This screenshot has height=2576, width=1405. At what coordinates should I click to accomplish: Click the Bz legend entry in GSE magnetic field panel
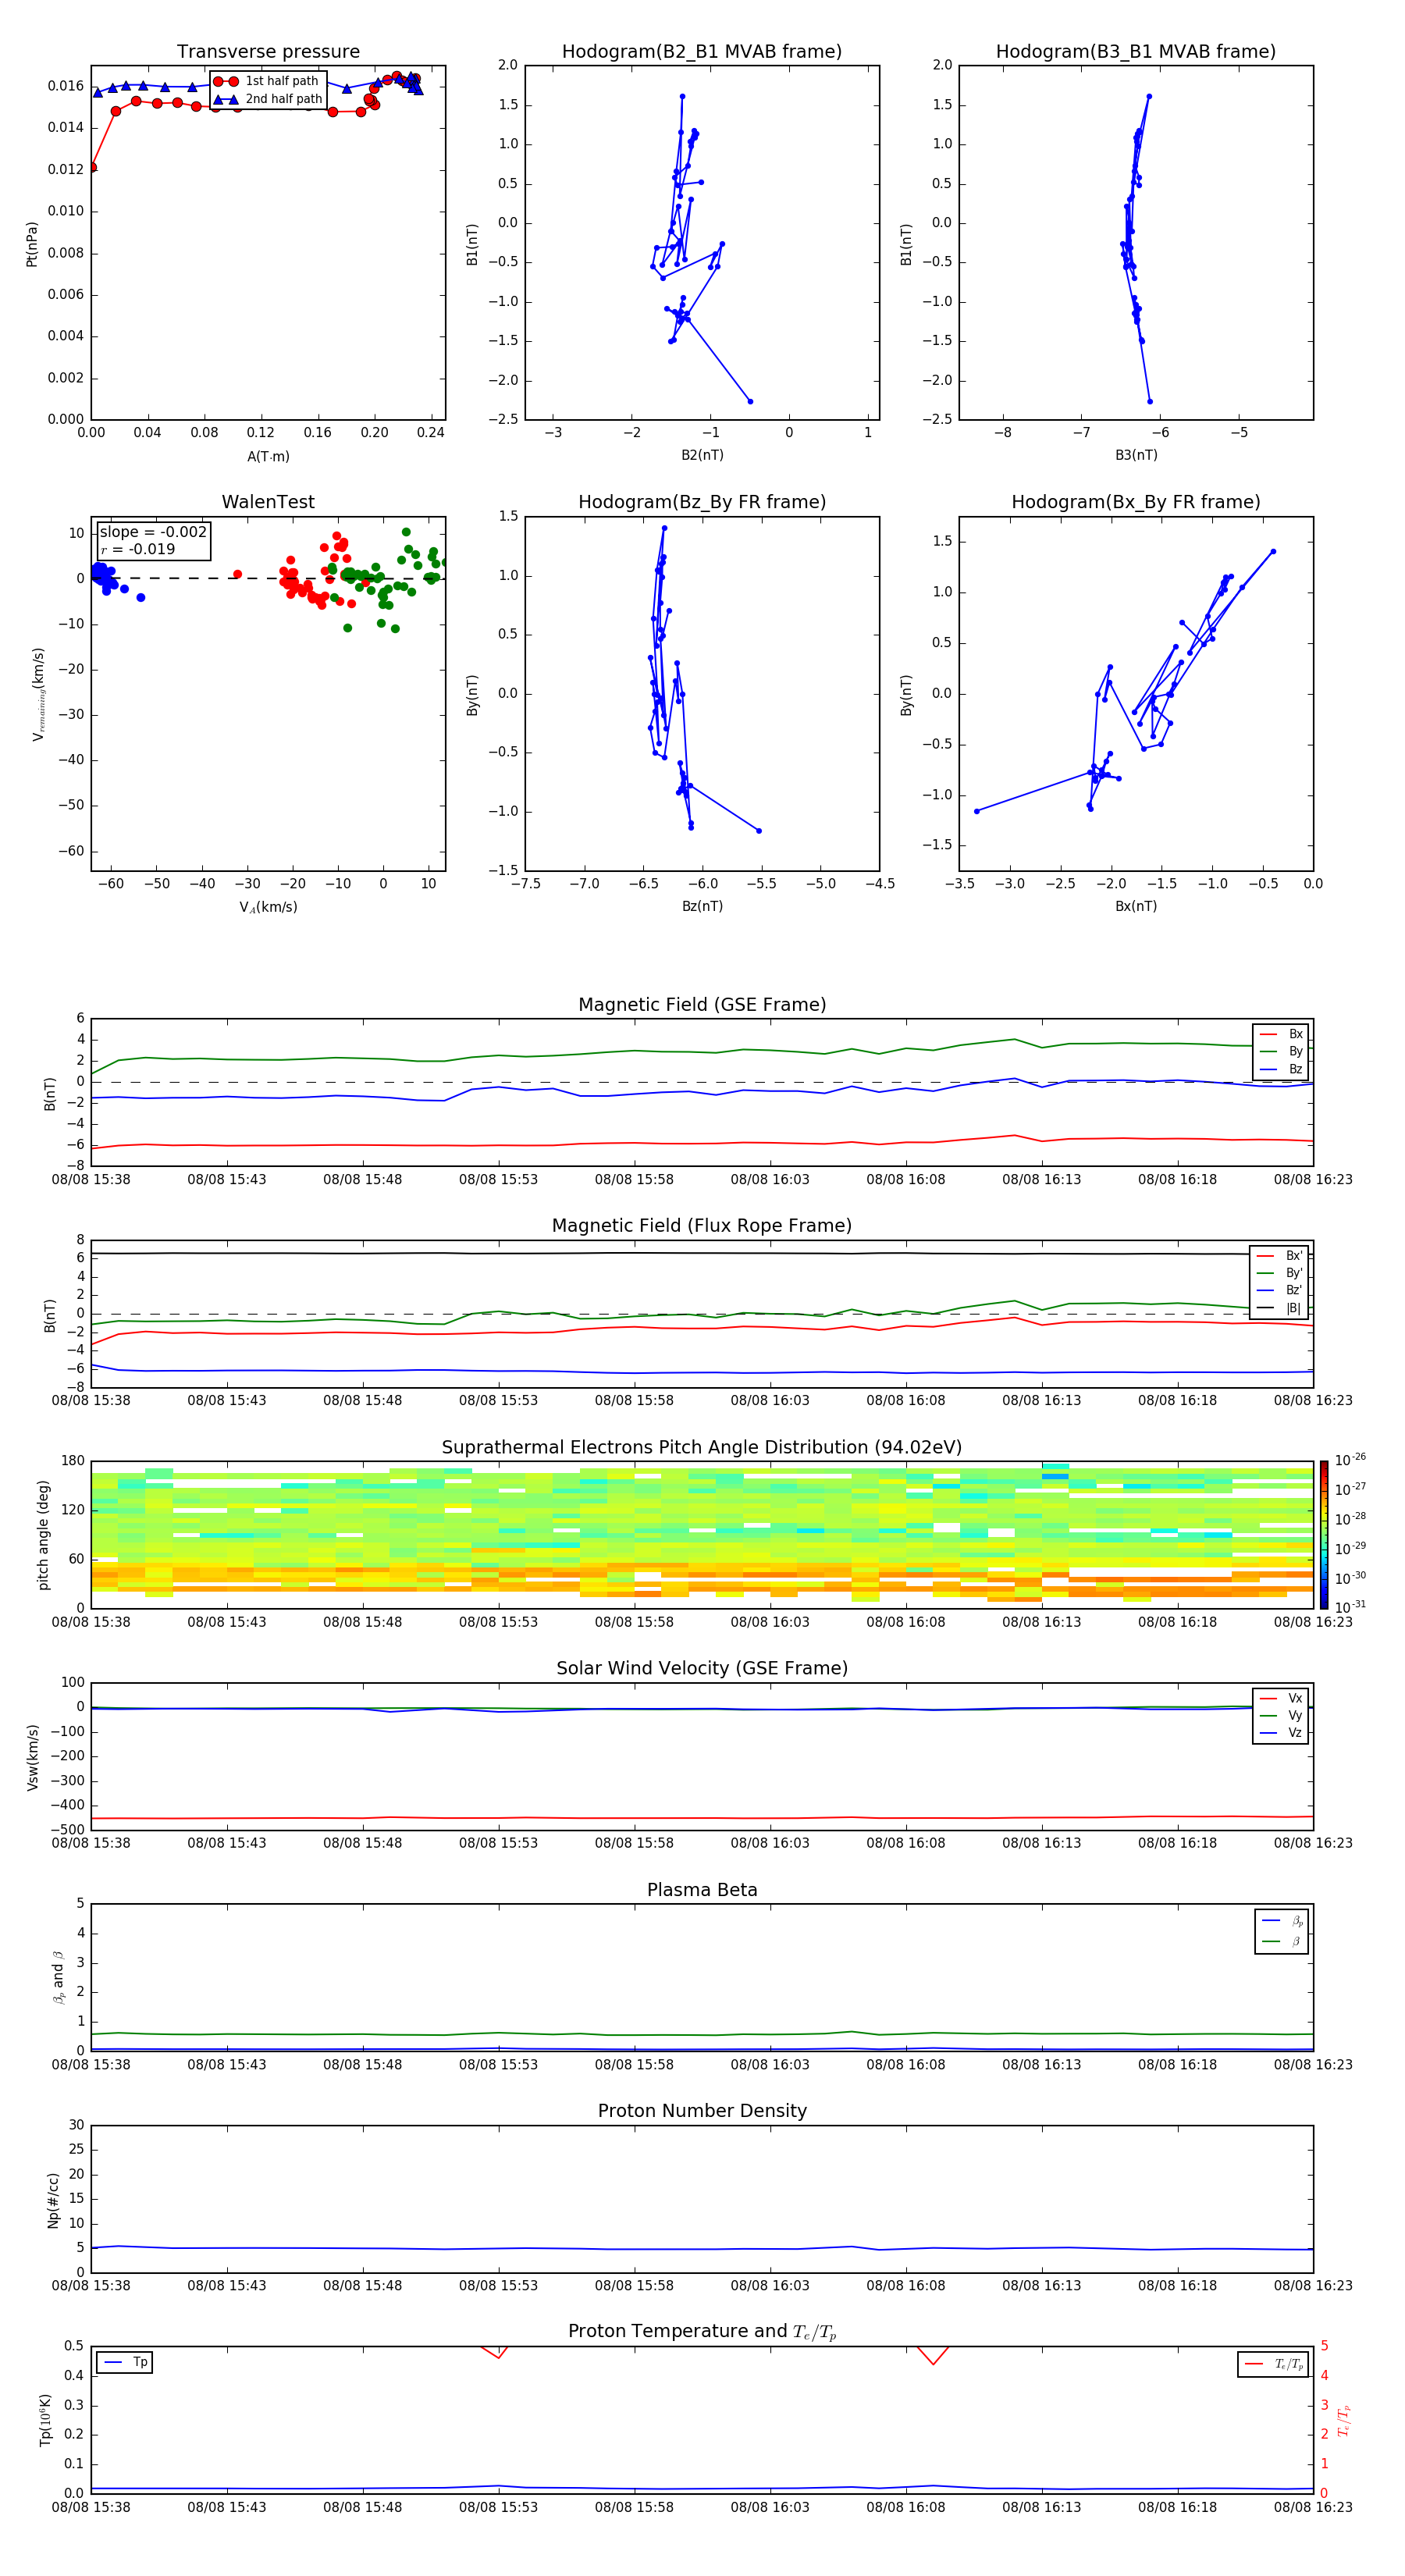1281,1070
